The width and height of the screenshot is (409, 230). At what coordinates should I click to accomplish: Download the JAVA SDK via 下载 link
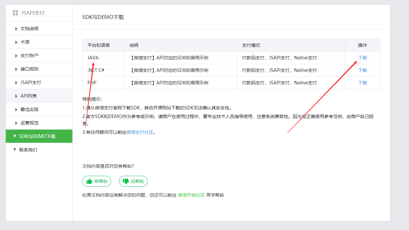[363, 58]
